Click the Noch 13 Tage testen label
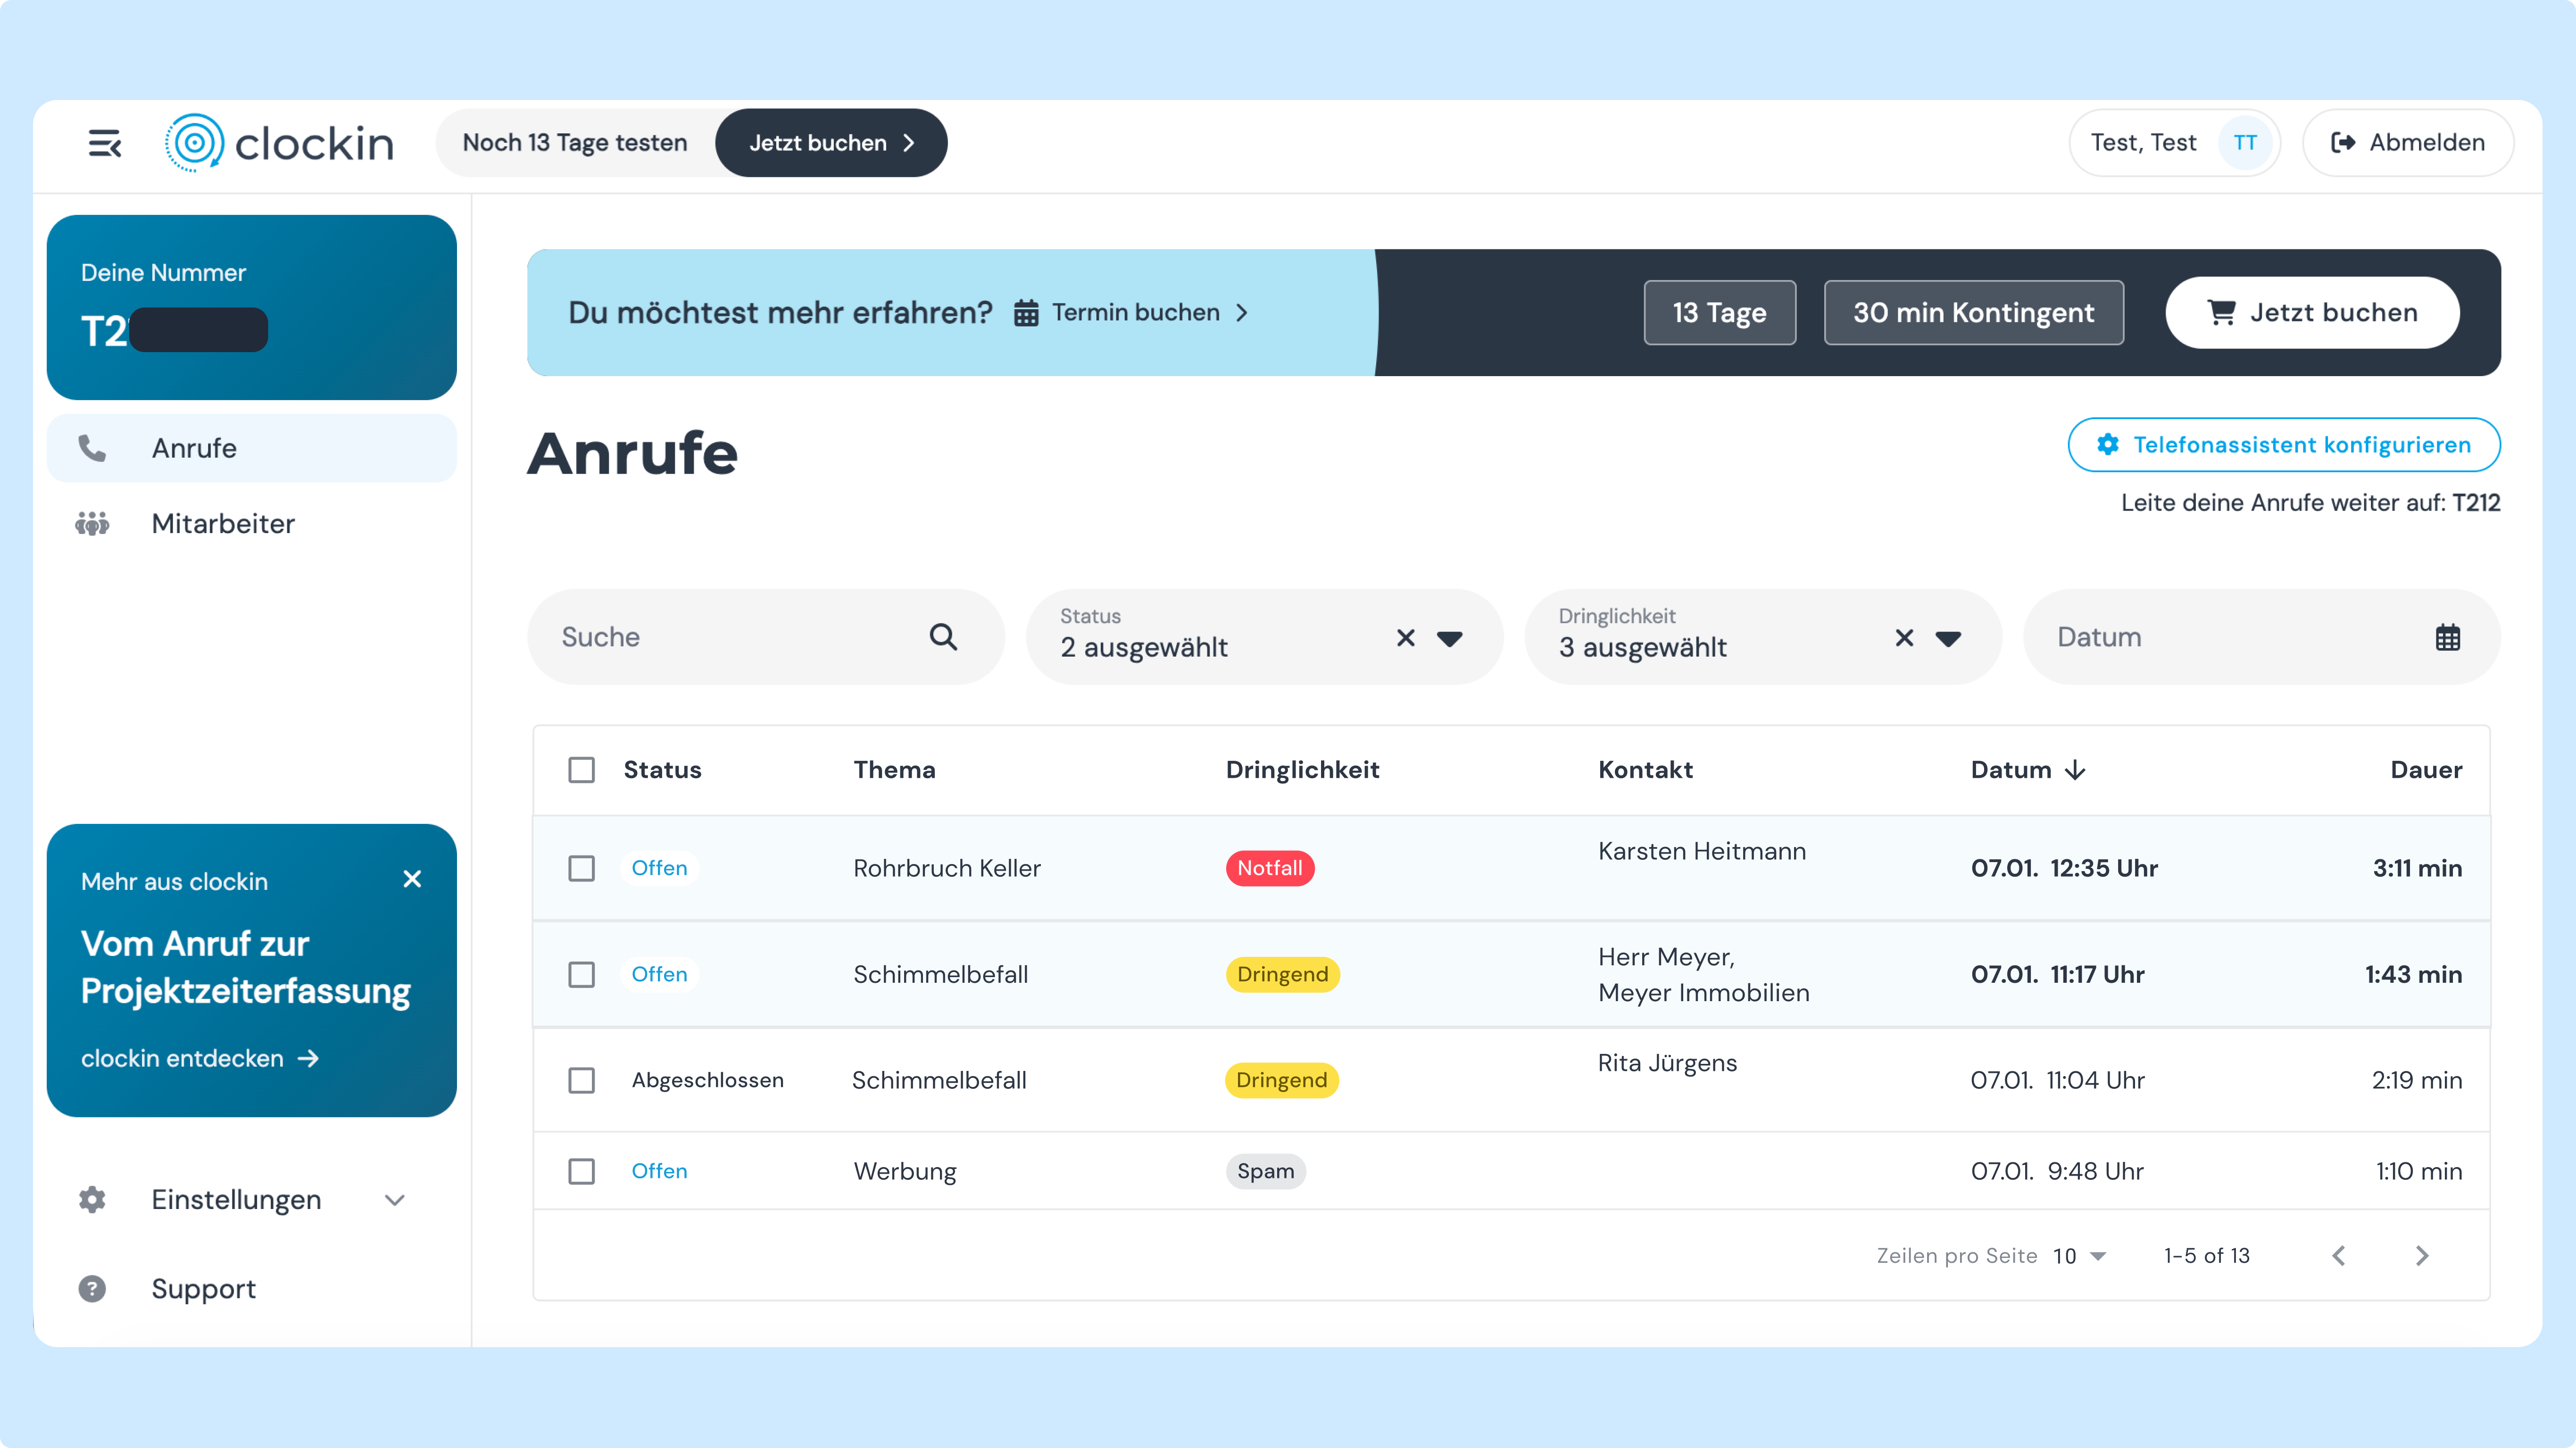The width and height of the screenshot is (2576, 1448). click(x=575, y=143)
